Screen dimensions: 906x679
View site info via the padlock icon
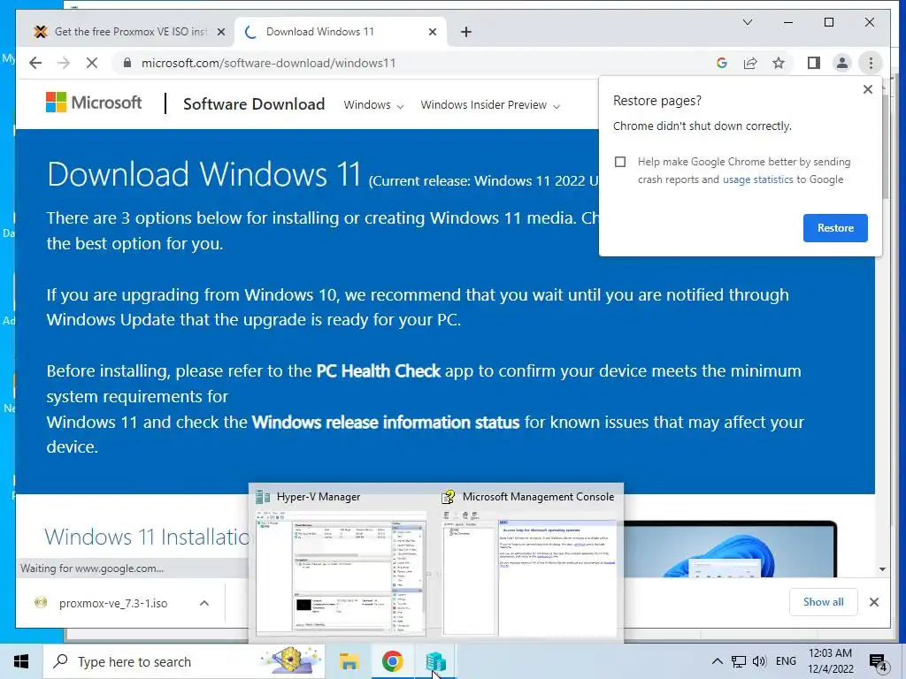coord(127,63)
